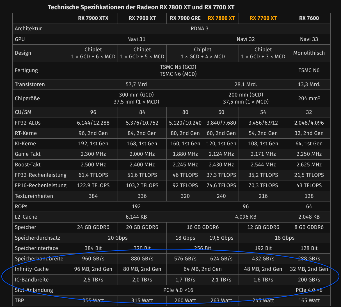Click the 'Navi 31' cell
The image size is (341, 307).
pyautogui.click(x=136, y=39)
